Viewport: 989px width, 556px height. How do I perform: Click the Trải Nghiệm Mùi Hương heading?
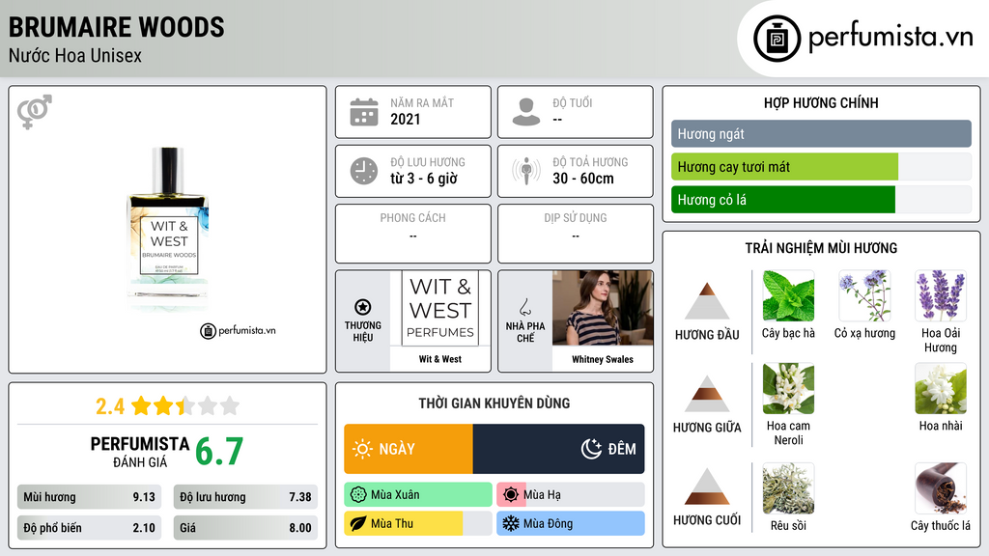tap(821, 248)
